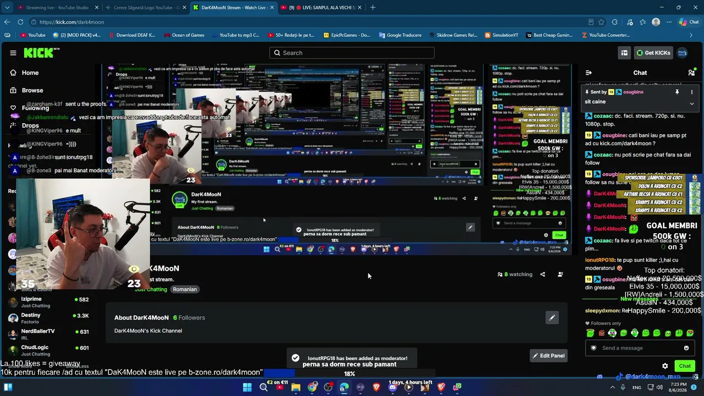Open the moderator user icon beside share
This screenshot has width=704, height=396.
pyautogui.click(x=560, y=274)
